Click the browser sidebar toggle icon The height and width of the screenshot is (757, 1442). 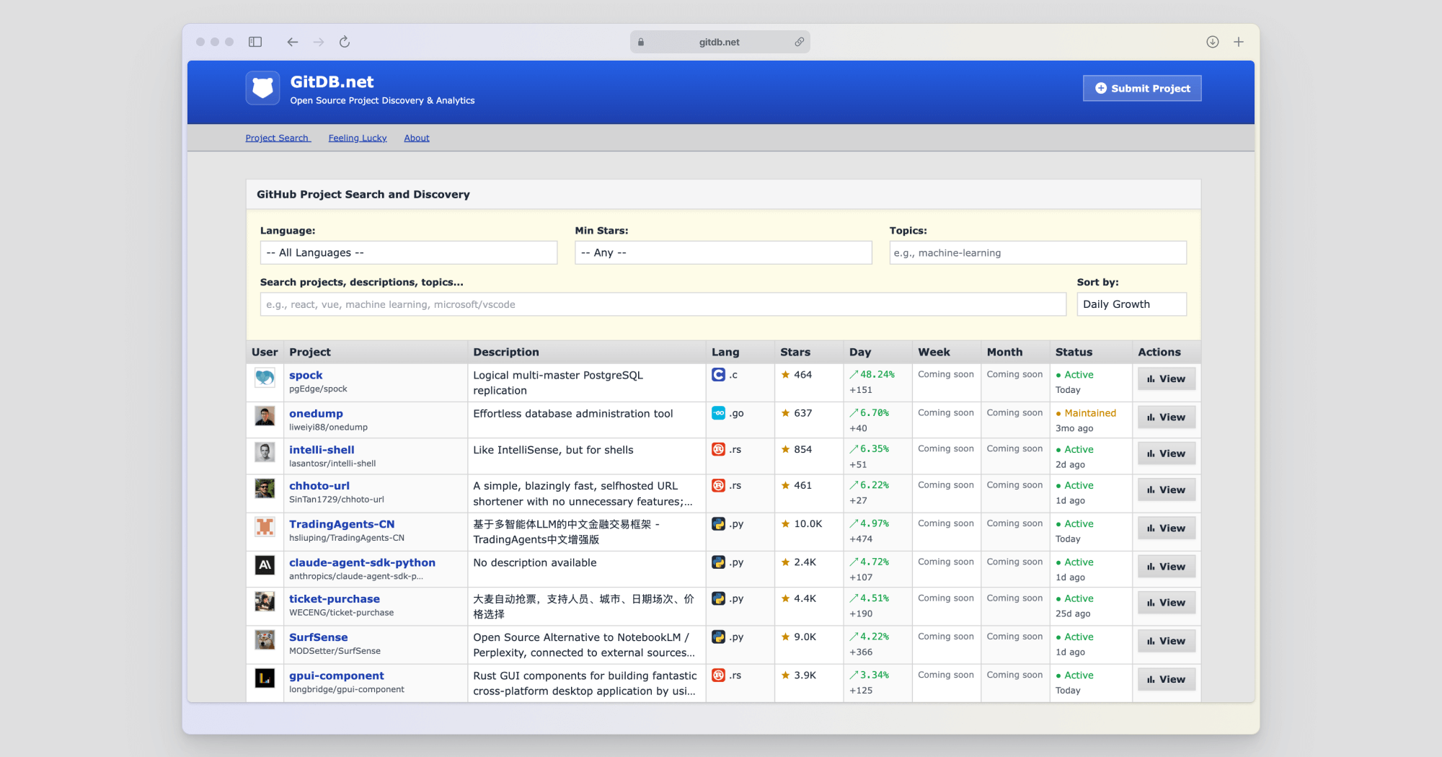(x=255, y=42)
